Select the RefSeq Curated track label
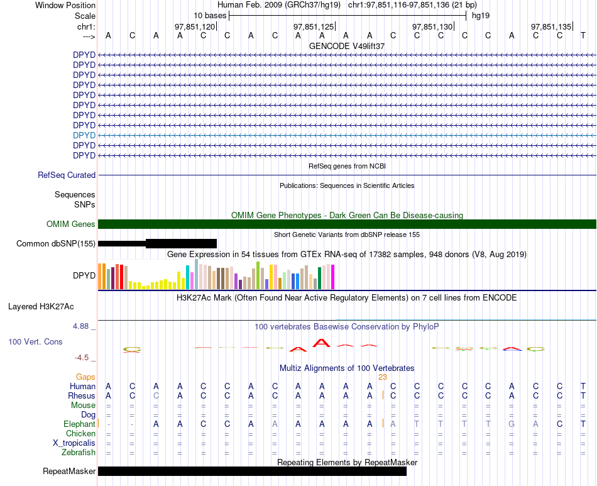 tap(67, 175)
